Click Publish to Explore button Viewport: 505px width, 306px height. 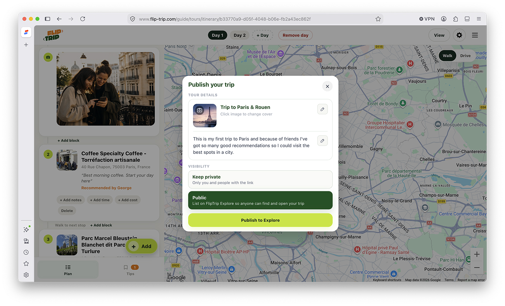(x=260, y=220)
